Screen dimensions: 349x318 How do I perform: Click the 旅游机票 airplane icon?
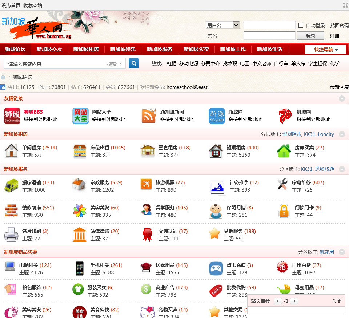pos(146,184)
